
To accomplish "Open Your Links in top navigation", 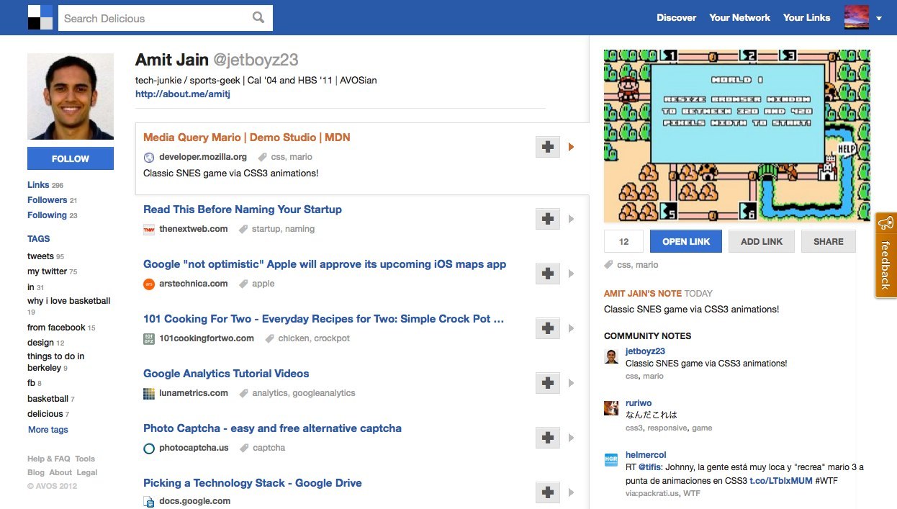I will click(x=806, y=17).
